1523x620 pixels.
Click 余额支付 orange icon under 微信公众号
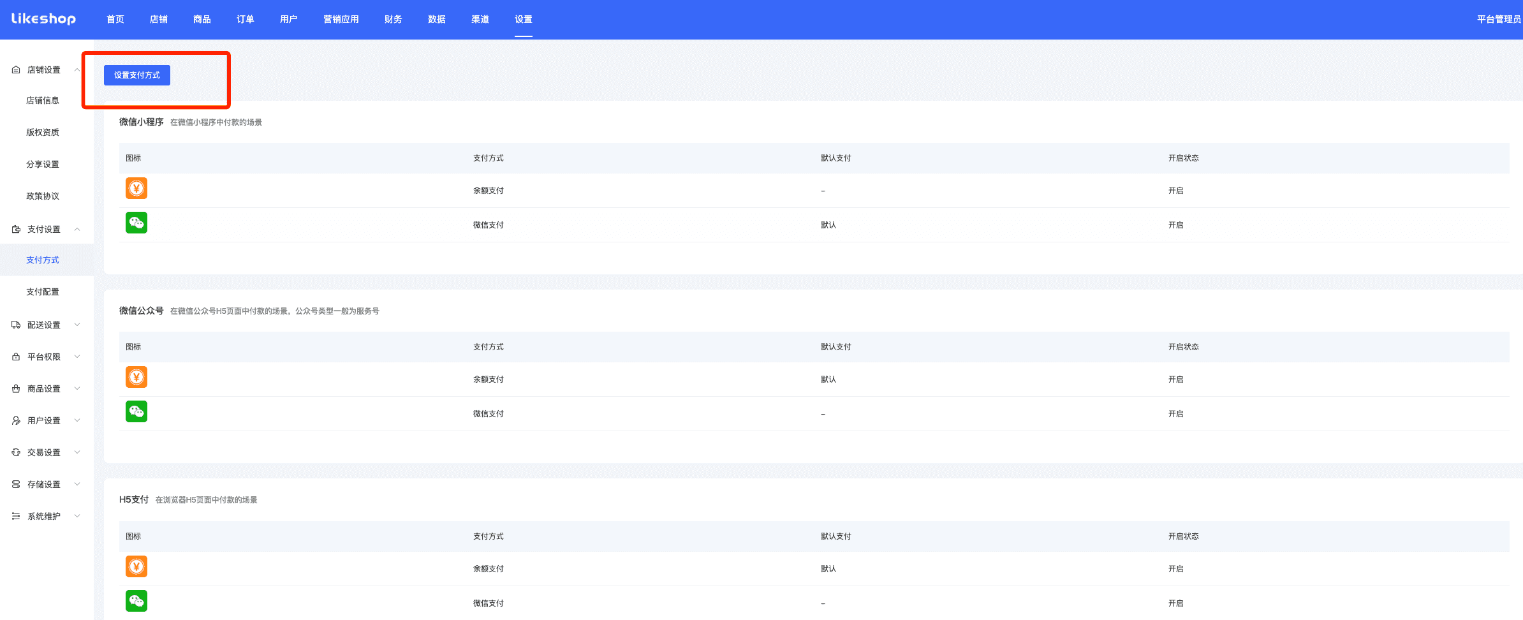click(x=136, y=377)
